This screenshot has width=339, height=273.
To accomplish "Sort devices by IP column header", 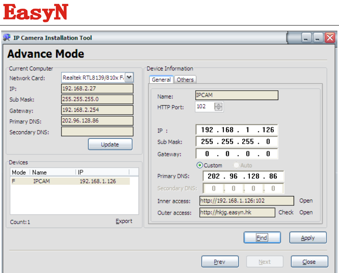I will tap(102, 172).
